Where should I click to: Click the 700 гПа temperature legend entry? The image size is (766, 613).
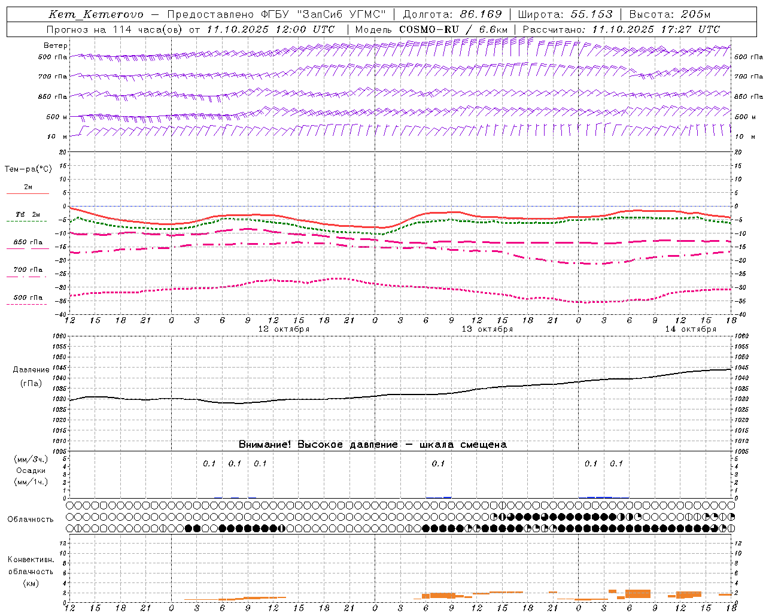click(28, 270)
